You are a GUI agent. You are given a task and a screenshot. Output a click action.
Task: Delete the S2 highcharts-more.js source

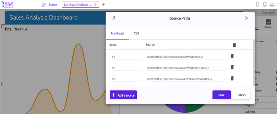(232, 67)
